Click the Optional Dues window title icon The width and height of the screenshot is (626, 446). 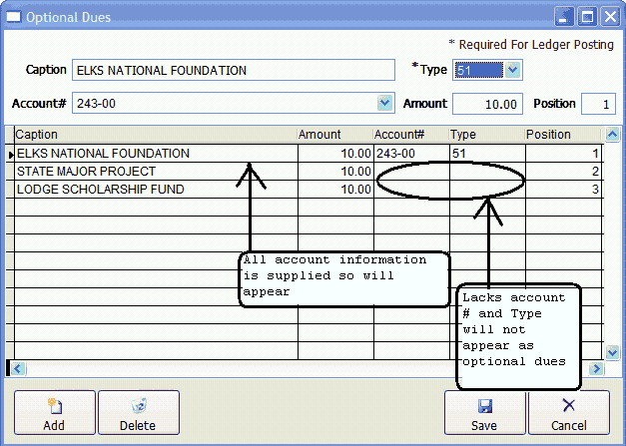(x=12, y=17)
